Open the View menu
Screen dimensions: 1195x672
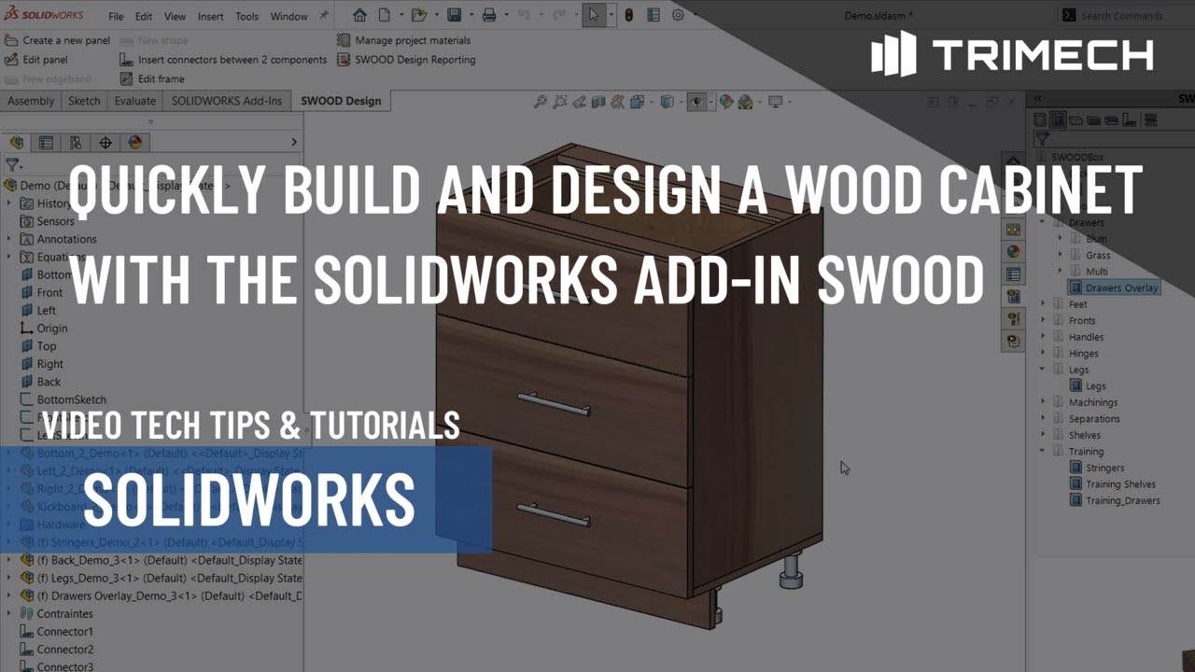click(x=175, y=16)
